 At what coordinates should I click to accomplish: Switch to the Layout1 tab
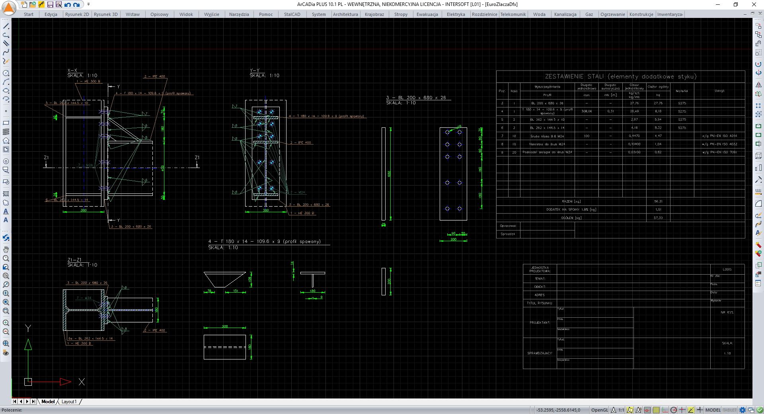[69, 402]
